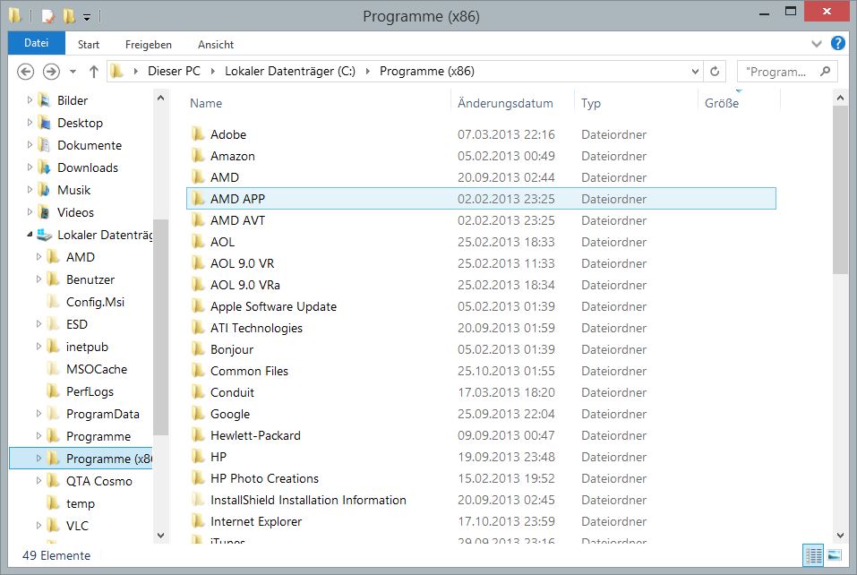Select the AMD AVT folder row
The width and height of the screenshot is (857, 575).
point(481,220)
